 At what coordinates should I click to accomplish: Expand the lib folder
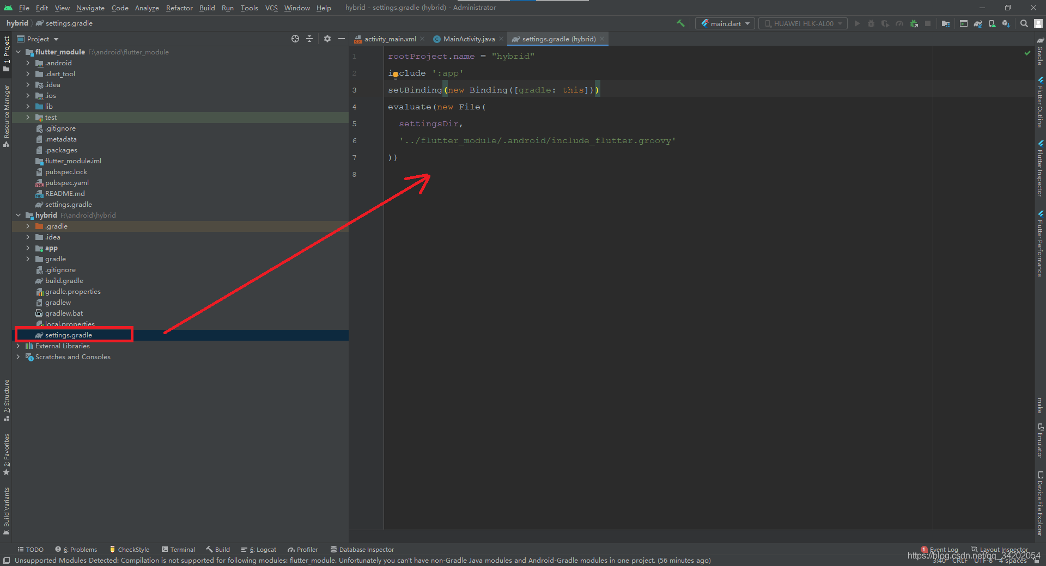(28, 106)
